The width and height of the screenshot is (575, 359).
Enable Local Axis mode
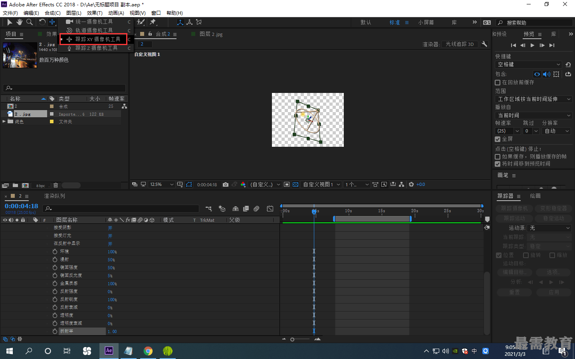pos(180,22)
